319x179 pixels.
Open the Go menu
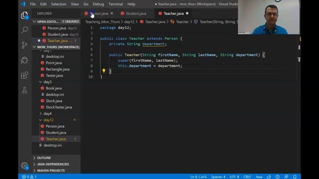coord(86,4)
